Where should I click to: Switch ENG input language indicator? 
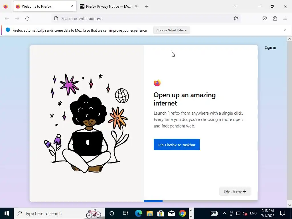tap(253, 213)
